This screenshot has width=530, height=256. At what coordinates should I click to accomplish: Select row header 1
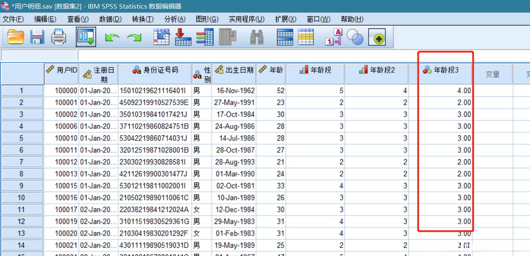click(x=22, y=91)
